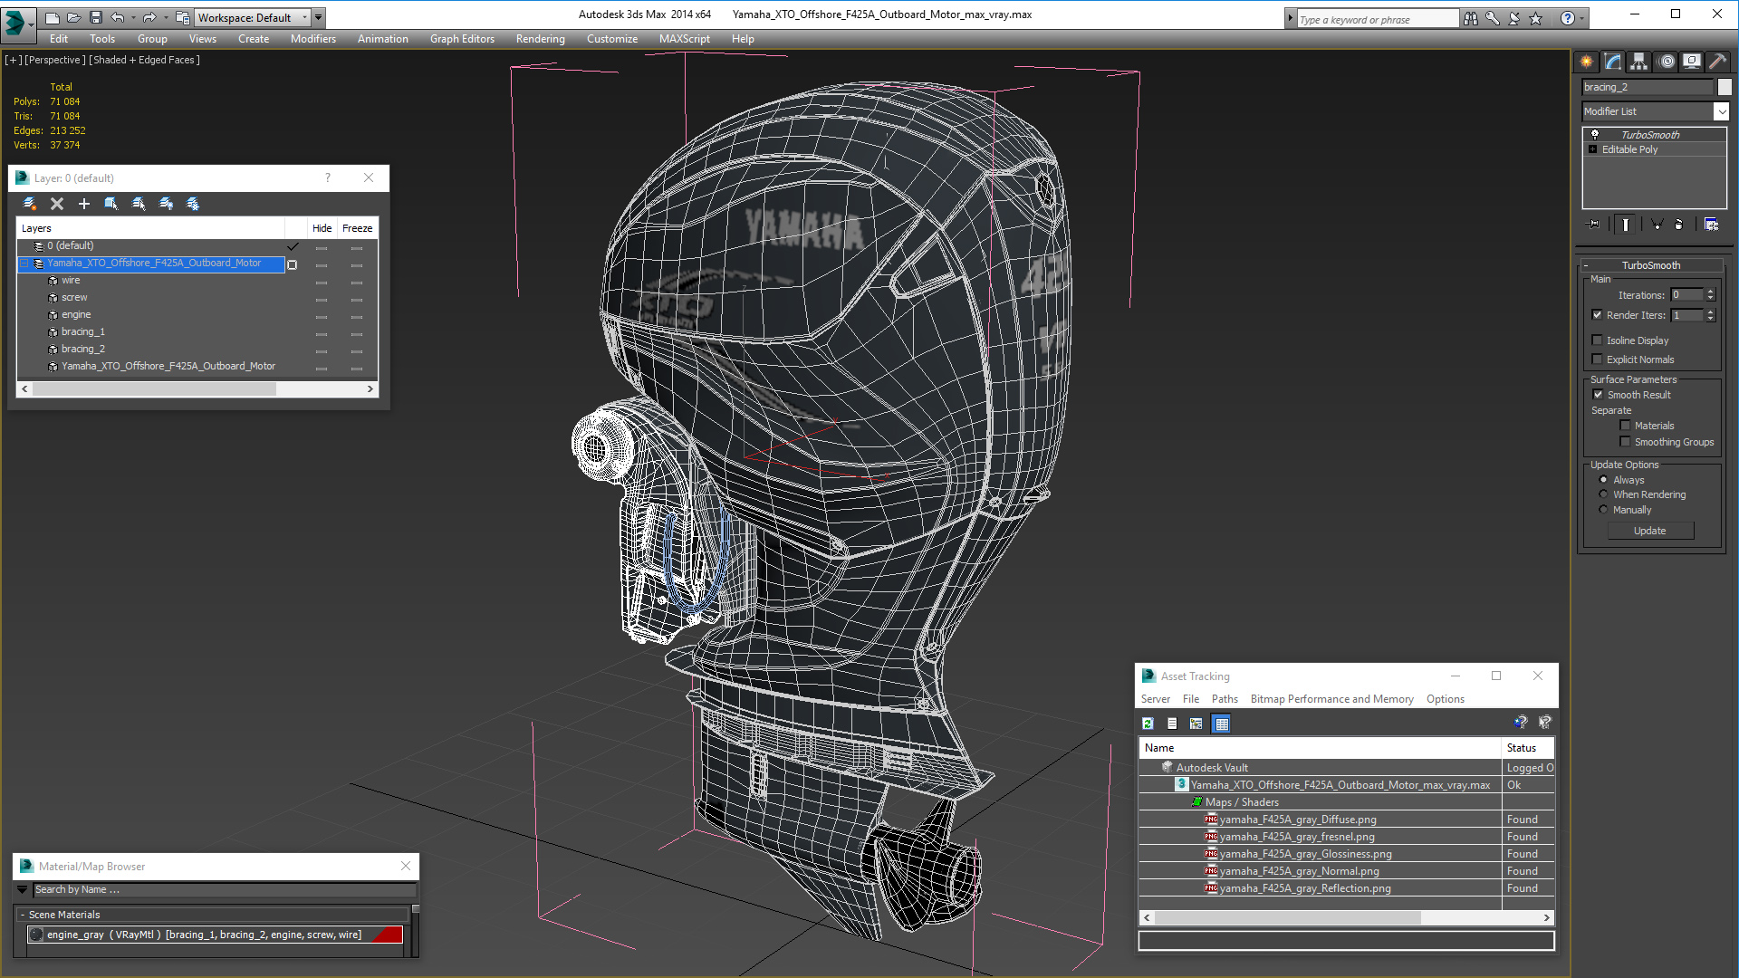Open the Modify command panel tab
1739x978 pixels.
[1613, 62]
